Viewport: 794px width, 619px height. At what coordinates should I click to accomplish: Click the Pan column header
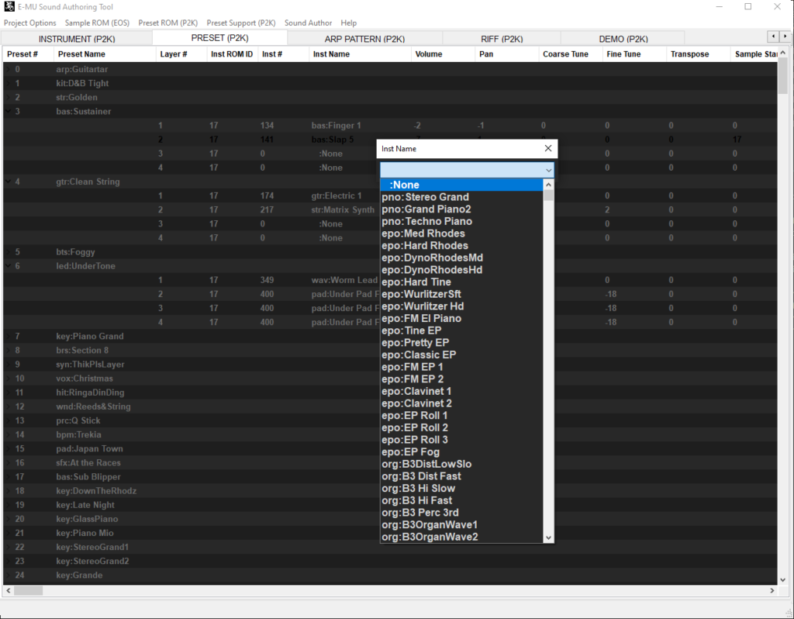507,54
